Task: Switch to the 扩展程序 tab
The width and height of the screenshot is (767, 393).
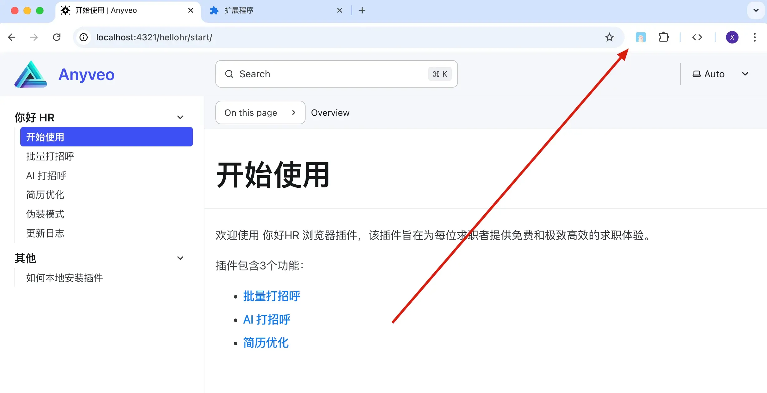Action: 269,10
